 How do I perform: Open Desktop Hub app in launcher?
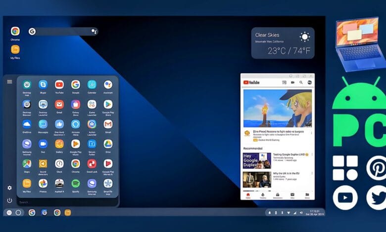click(x=27, y=84)
